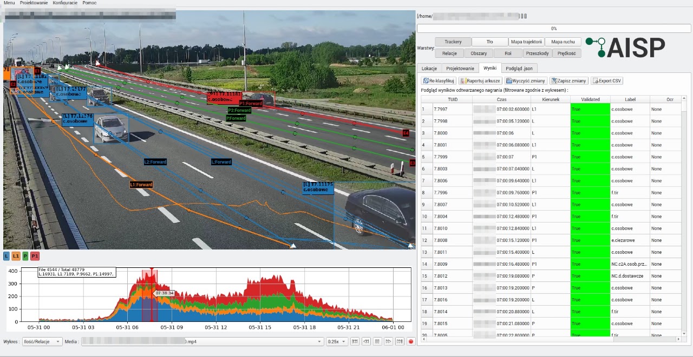This screenshot has width=693, height=357.
Task: Toggle the Obszary layer
Action: (479, 53)
